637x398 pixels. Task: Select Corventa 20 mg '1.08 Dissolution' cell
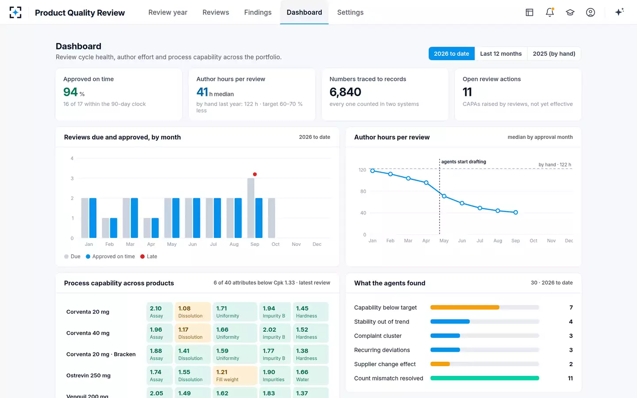coord(193,312)
